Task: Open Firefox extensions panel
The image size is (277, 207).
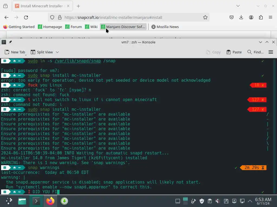Action: tap(261, 17)
